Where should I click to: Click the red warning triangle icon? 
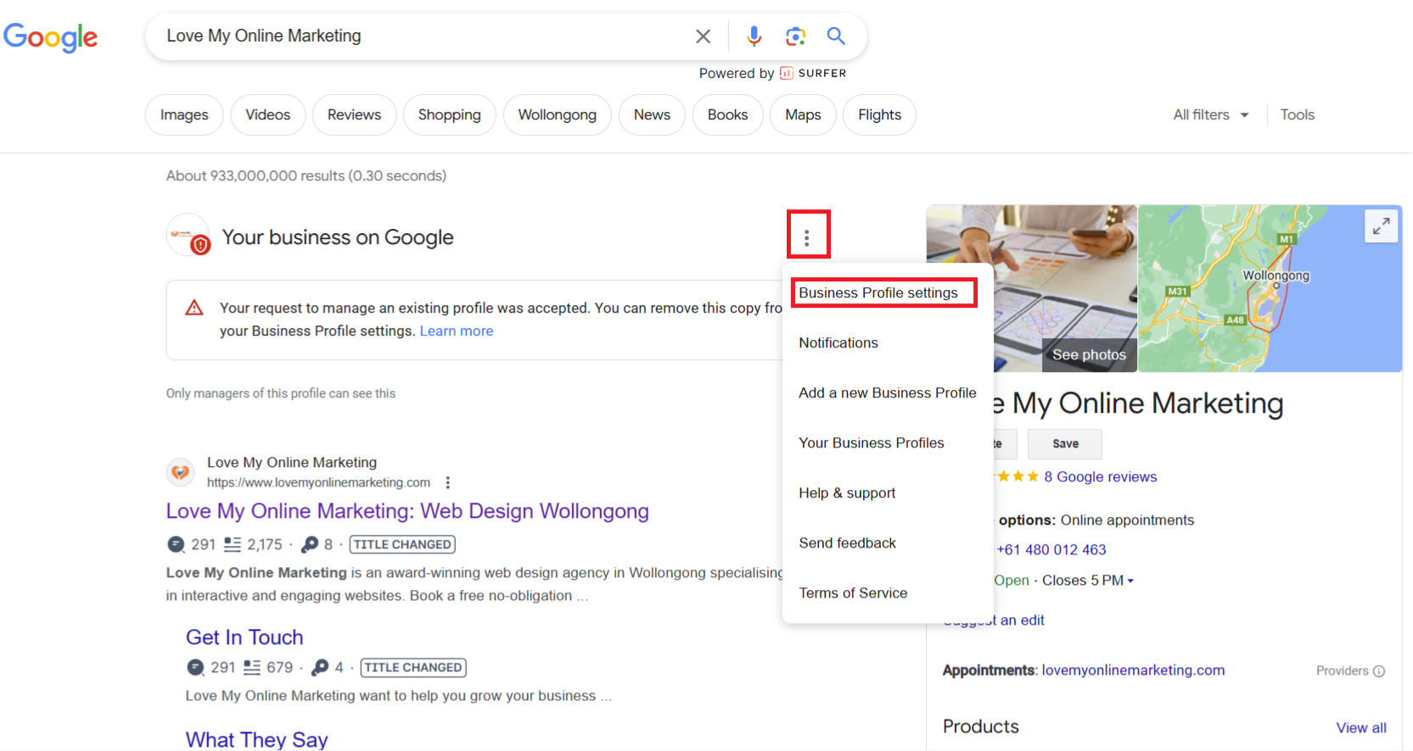click(194, 307)
